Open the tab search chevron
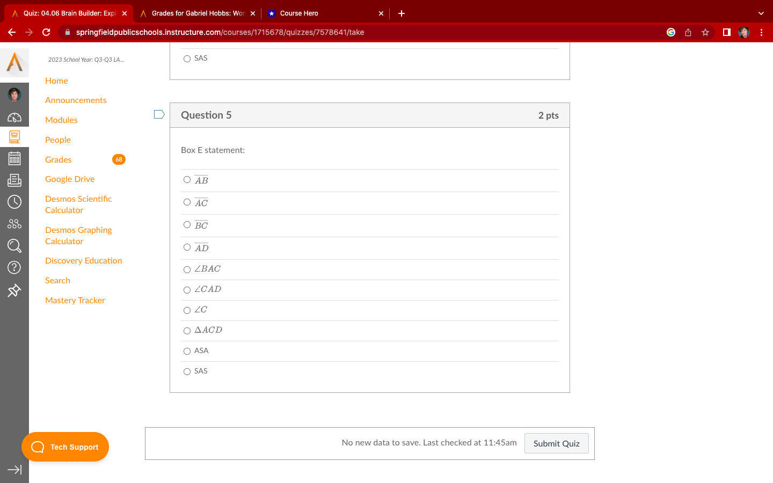773x483 pixels. (x=761, y=13)
